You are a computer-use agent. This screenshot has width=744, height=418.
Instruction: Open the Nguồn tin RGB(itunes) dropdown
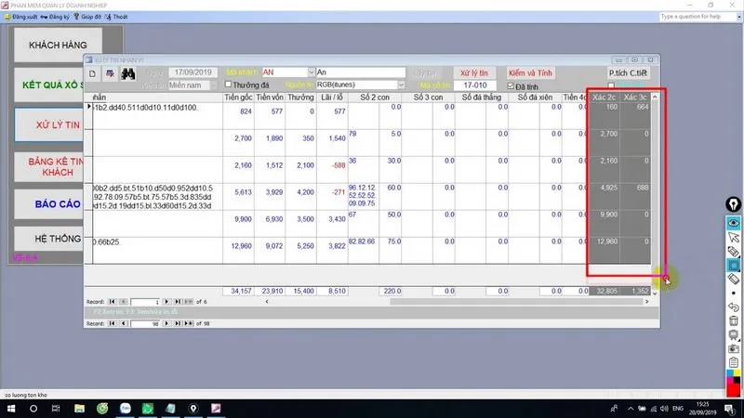pos(401,85)
